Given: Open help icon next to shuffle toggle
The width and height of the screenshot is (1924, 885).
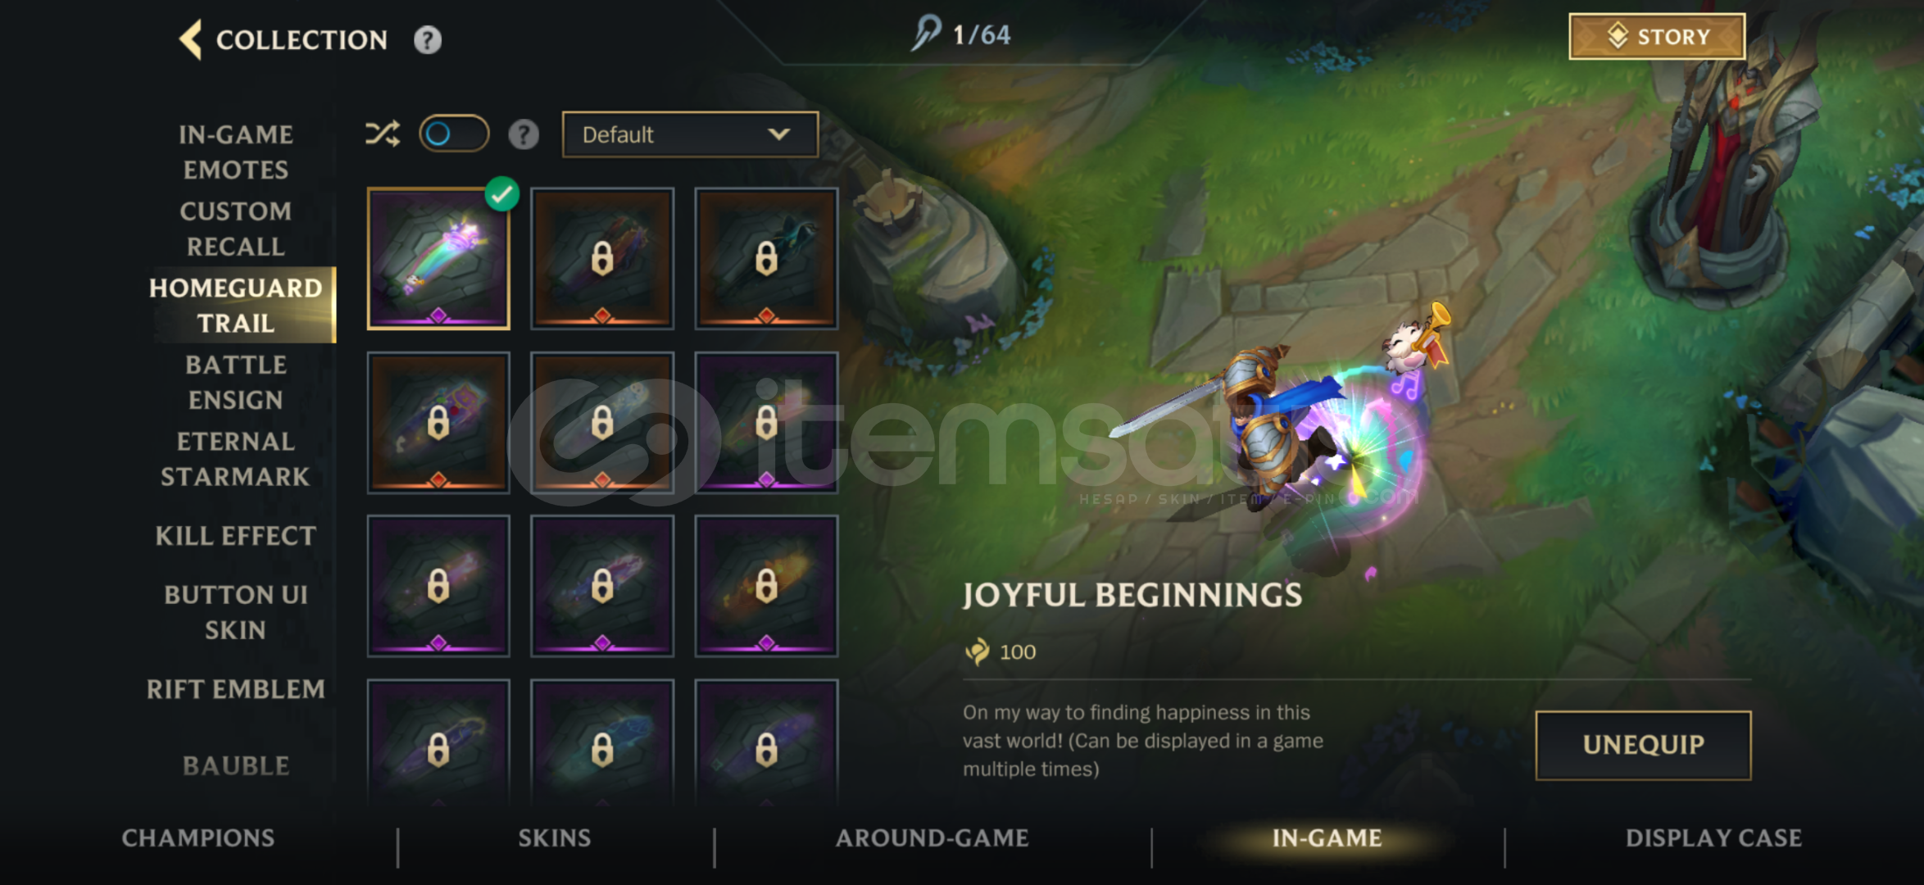Looking at the screenshot, I should pos(524,134).
